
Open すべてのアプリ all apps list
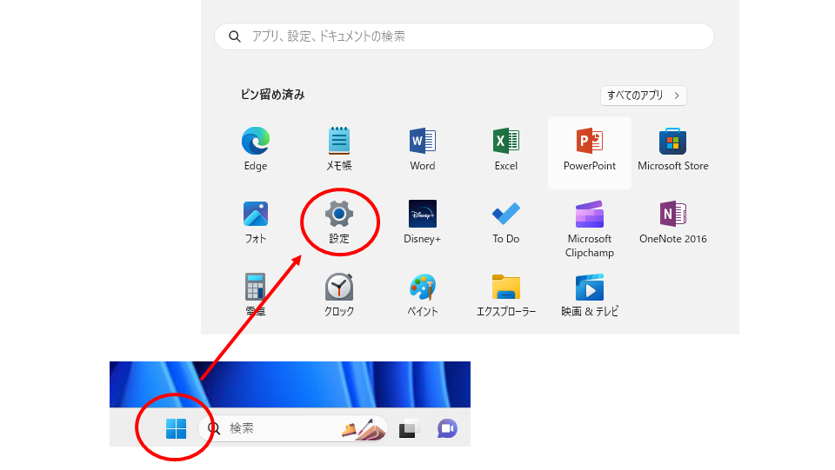644,96
